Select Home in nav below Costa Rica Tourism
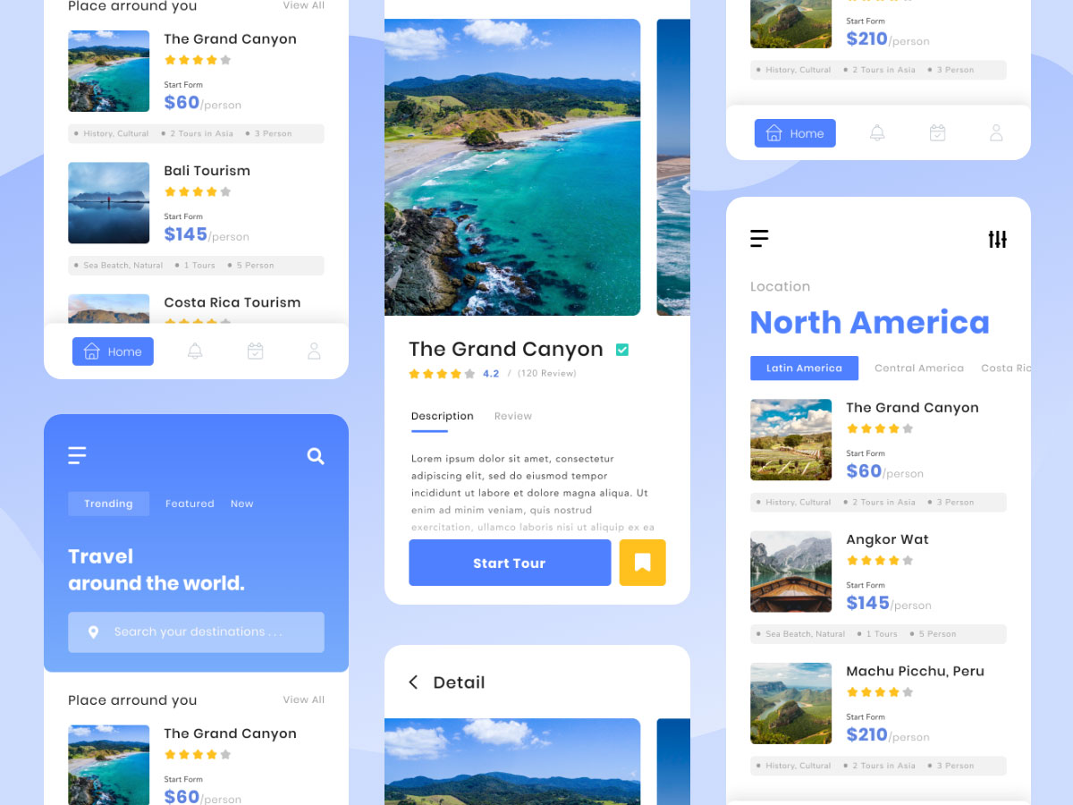Screen dimensions: 1073x805 (x=113, y=352)
